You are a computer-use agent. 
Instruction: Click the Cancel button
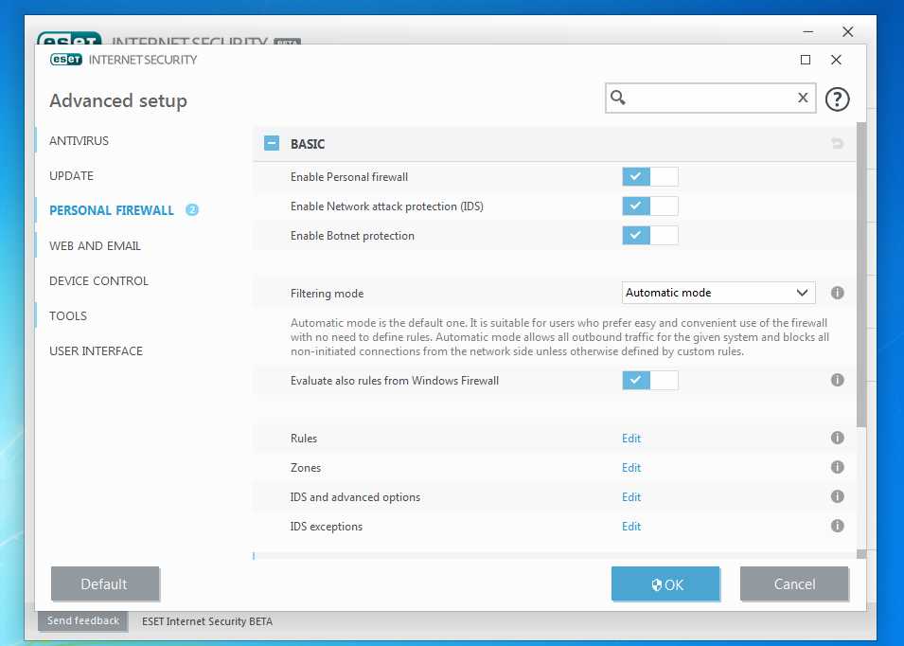point(794,583)
